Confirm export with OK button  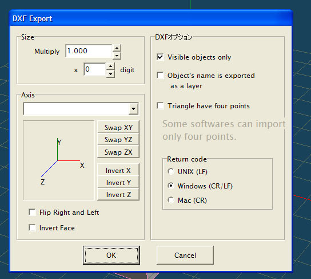[x=111, y=255]
